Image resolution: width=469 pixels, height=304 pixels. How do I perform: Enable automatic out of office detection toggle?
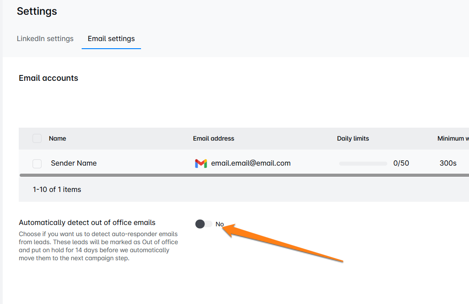(203, 224)
